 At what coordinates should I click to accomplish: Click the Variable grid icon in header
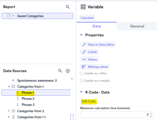click(83, 7)
